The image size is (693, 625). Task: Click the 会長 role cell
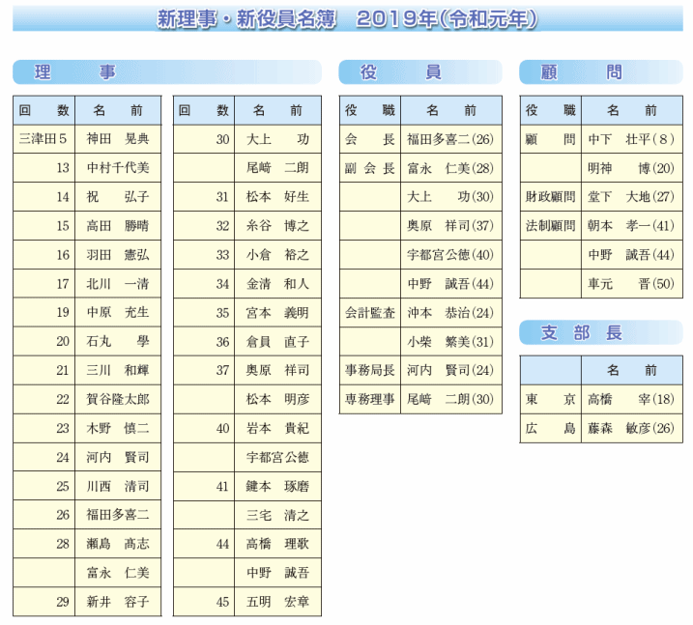370,139
